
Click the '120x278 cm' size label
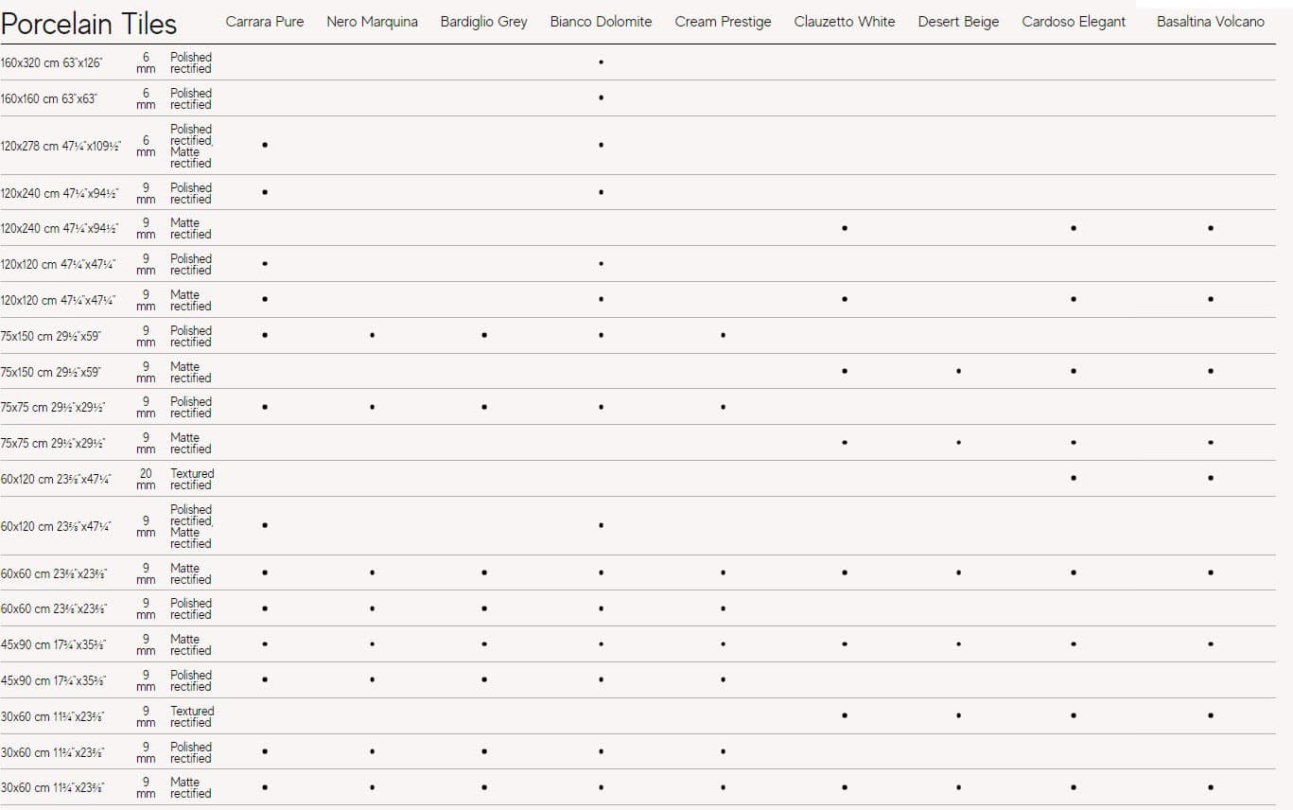tap(61, 146)
